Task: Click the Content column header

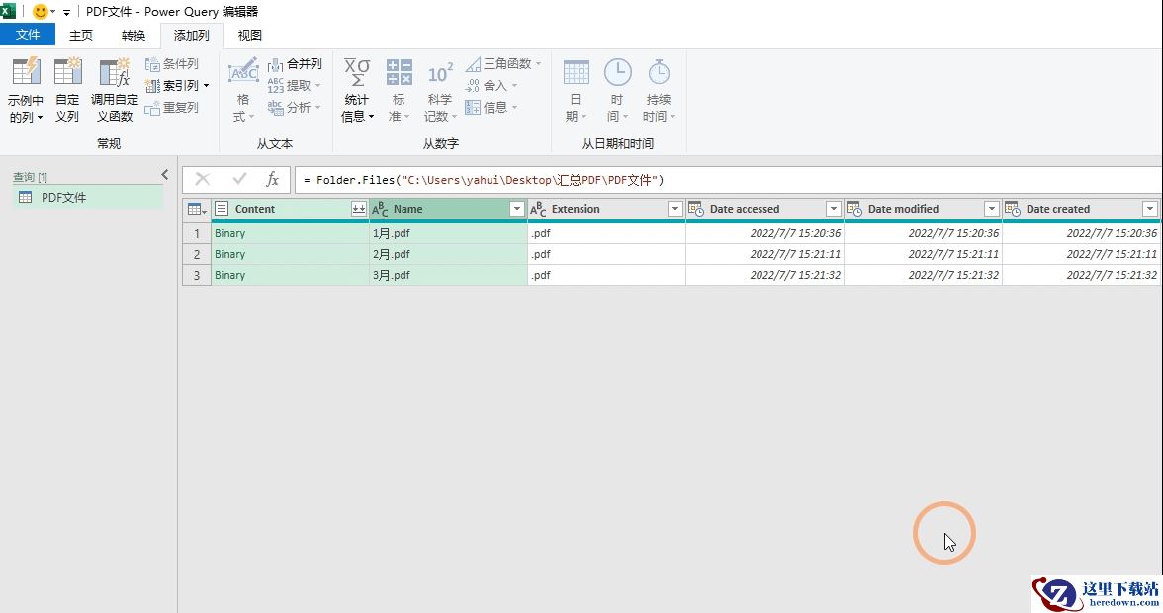Action: click(290, 209)
